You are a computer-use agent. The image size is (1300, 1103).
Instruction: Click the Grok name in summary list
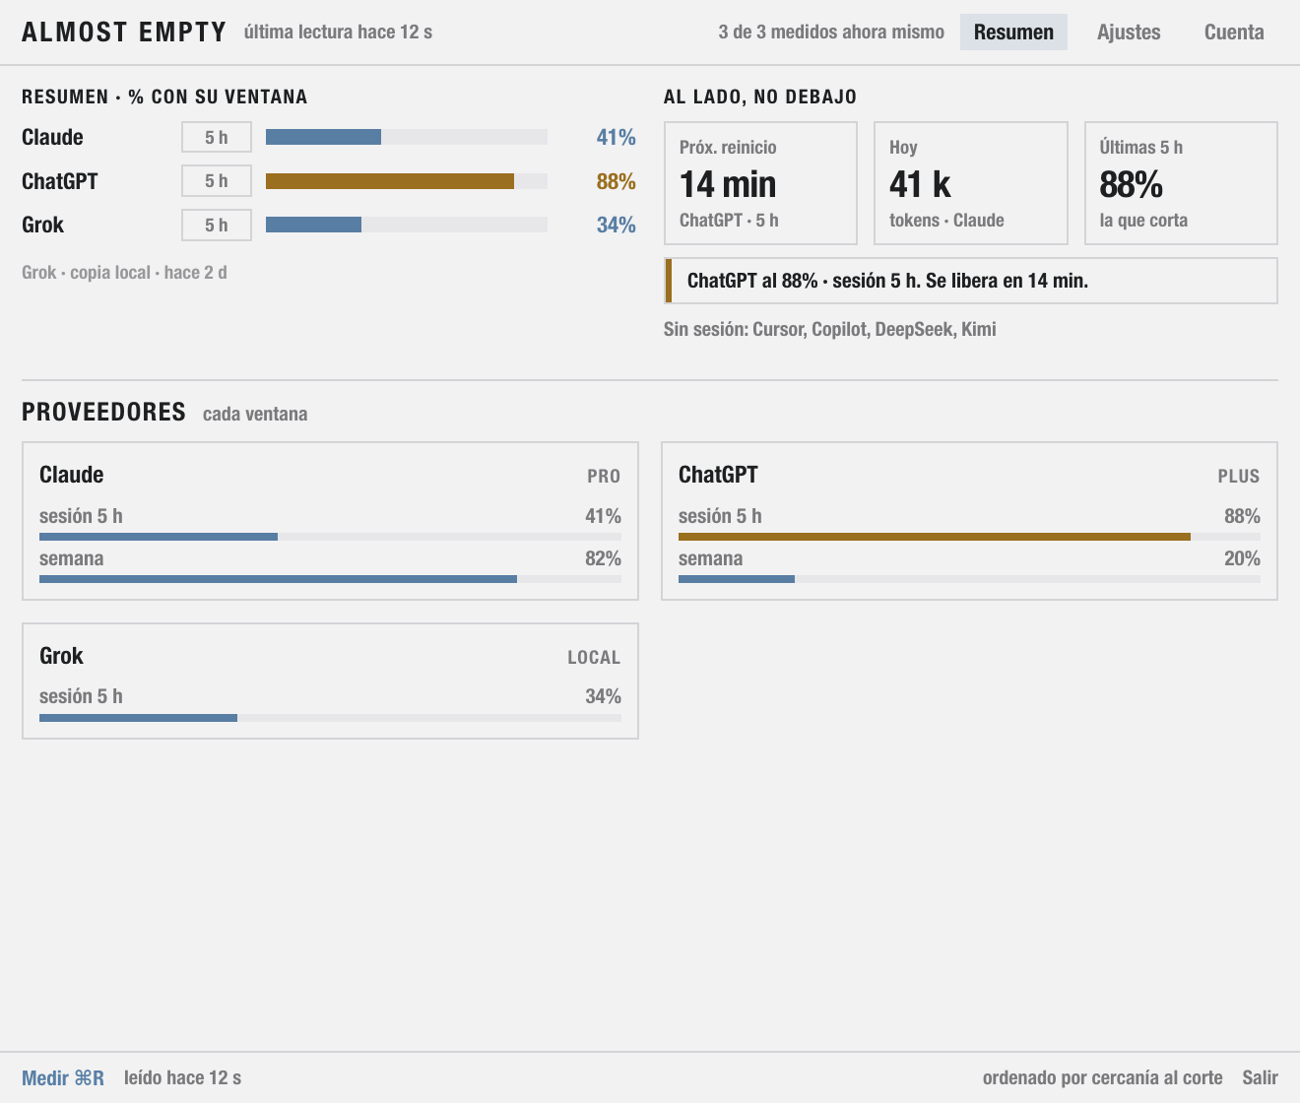click(42, 225)
